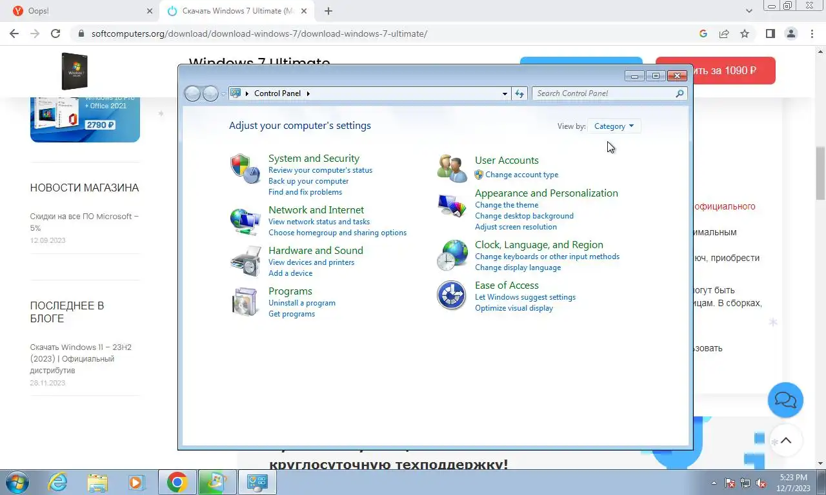Viewport: 826px width, 495px height.
Task: Open new Chrome tab with plus
Action: pos(328,11)
